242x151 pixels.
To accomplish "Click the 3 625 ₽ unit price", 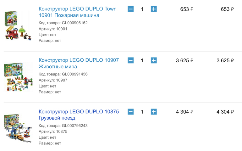I will click(x=184, y=60).
